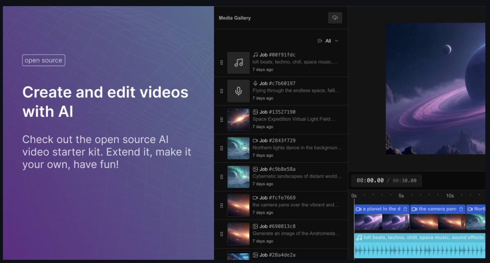Screen dimensions: 490x263
Task: Click the upload media cloud icon
Action: pos(335,18)
